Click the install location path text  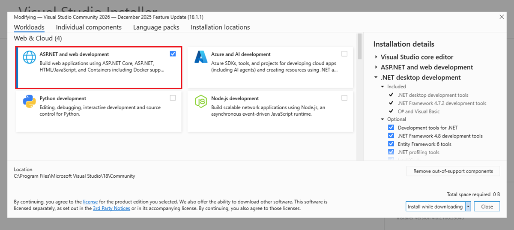[x=75, y=176]
